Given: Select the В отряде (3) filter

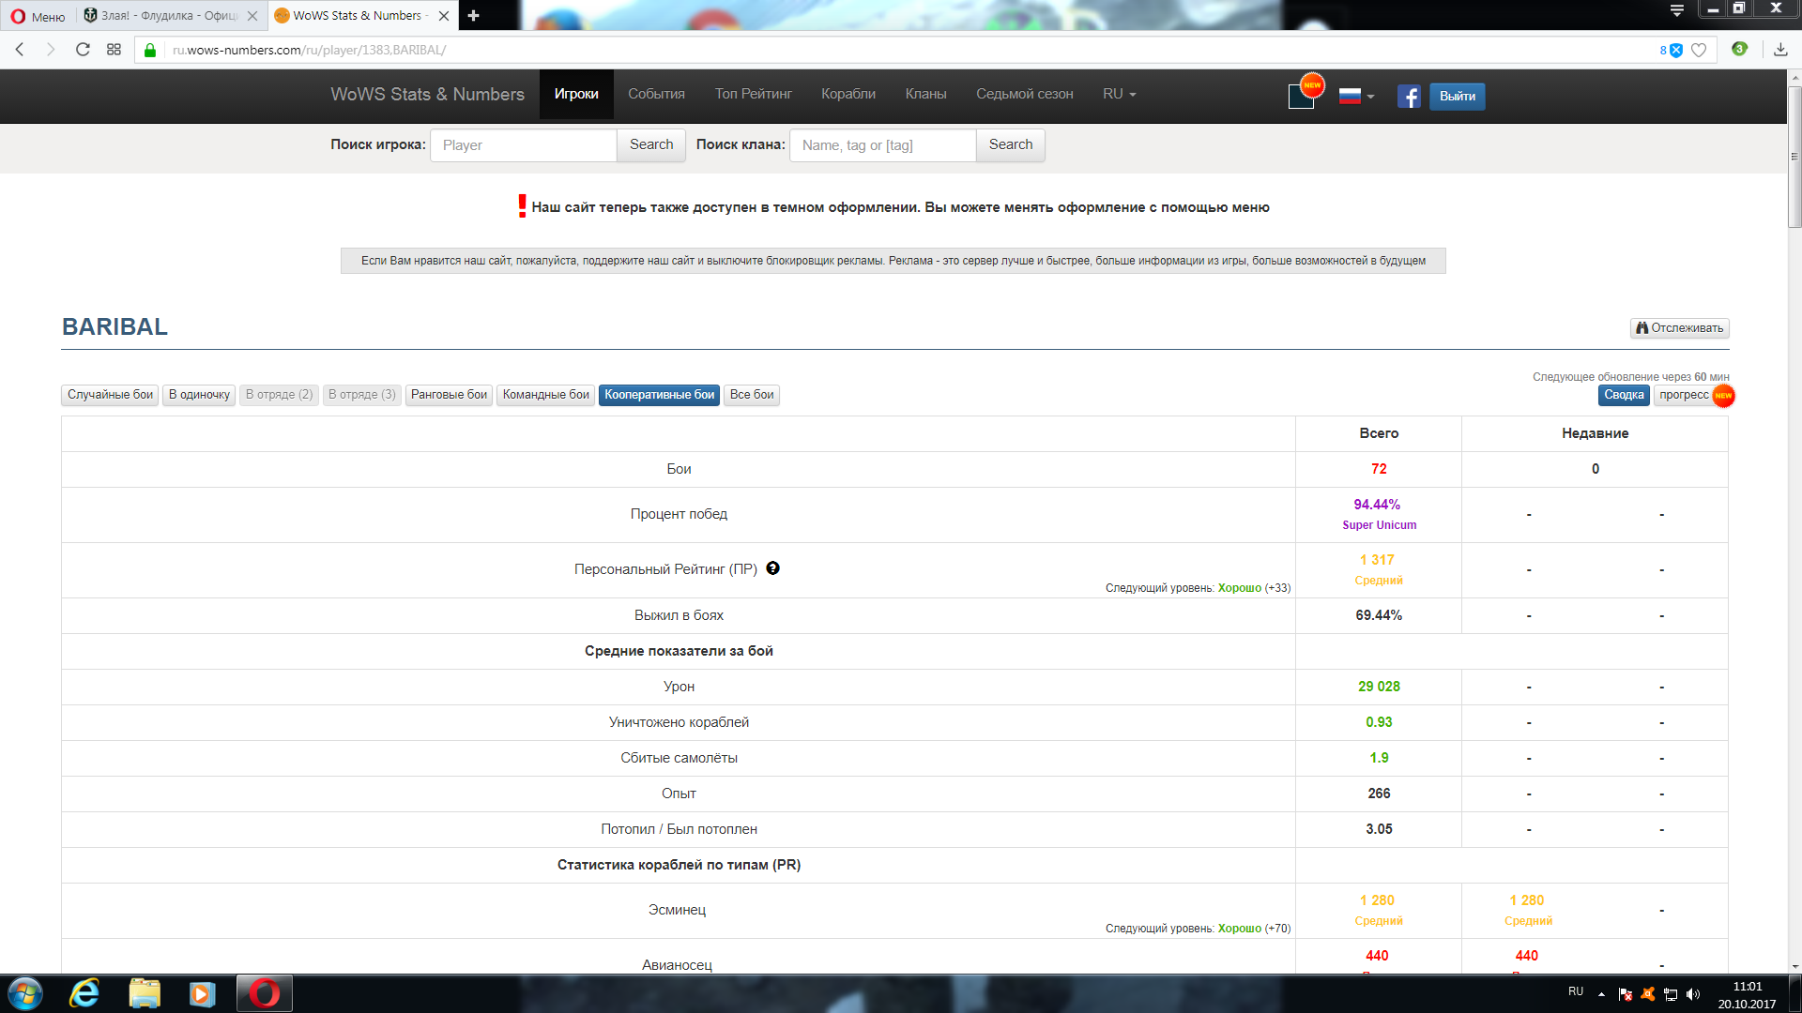Looking at the screenshot, I should 361,395.
